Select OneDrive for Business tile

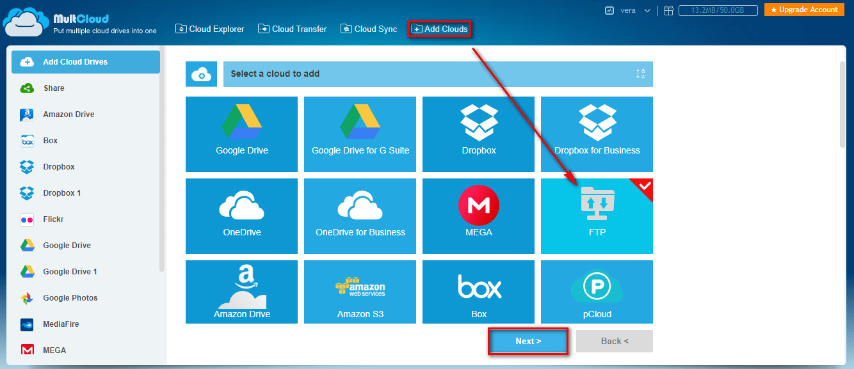pos(360,216)
